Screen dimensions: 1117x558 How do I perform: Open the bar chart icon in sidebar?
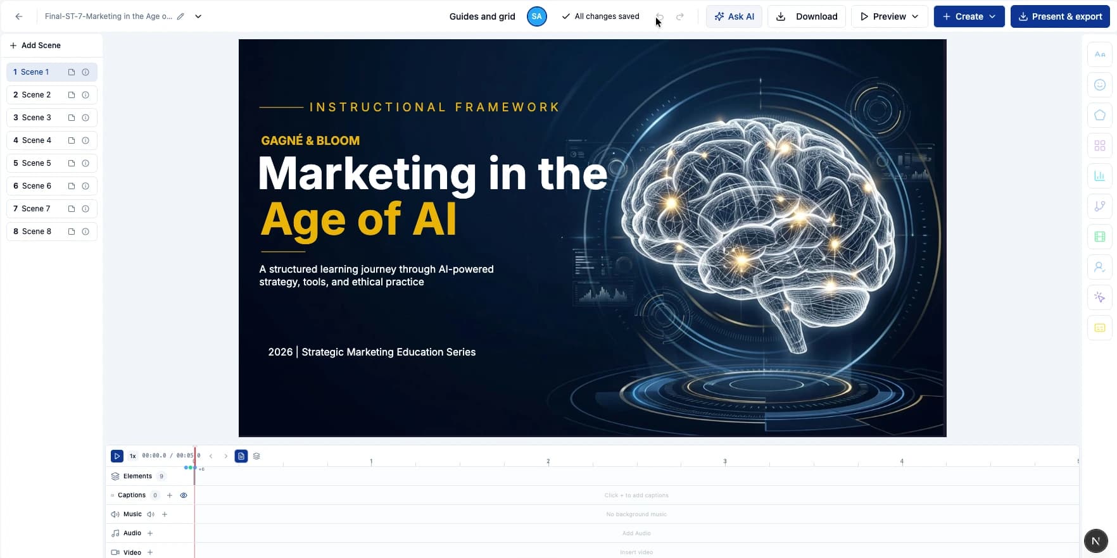coord(1100,176)
